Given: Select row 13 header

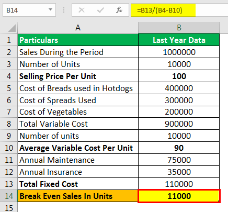Looking at the screenshot, I should (9, 184).
